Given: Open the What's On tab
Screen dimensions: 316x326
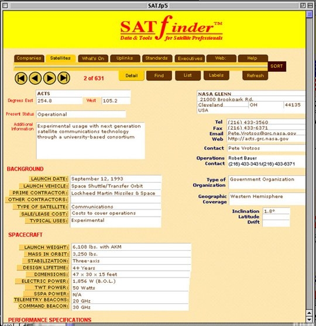Looking at the screenshot, I should tap(93, 58).
